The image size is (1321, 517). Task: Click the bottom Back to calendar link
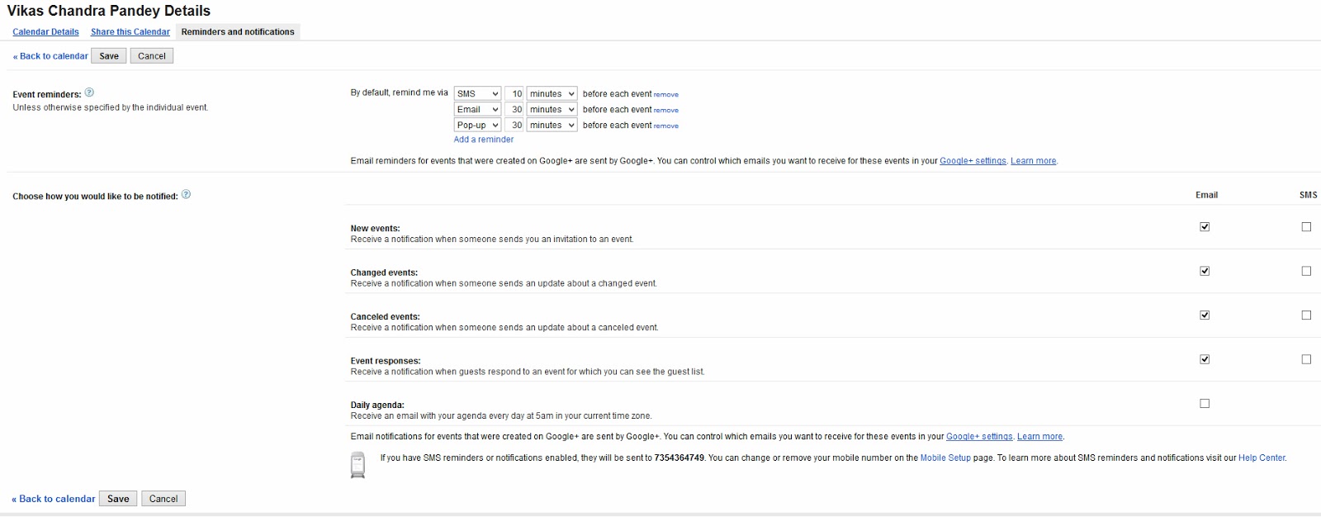[x=54, y=499]
